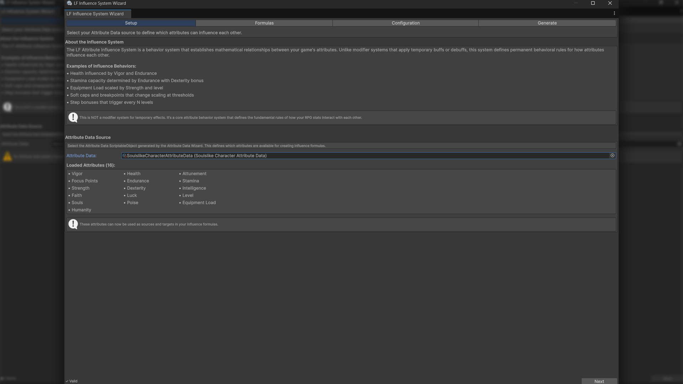The image size is (683, 384).
Task: Click the info icon on the modifier system note
Action: coord(73,117)
